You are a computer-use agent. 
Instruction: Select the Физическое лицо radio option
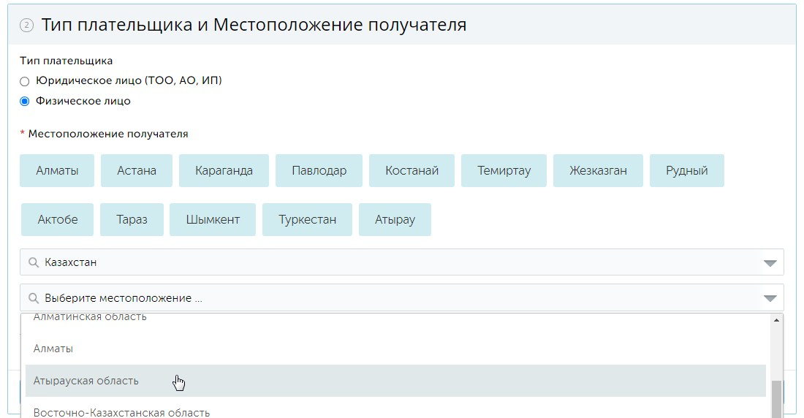pyautogui.click(x=25, y=102)
